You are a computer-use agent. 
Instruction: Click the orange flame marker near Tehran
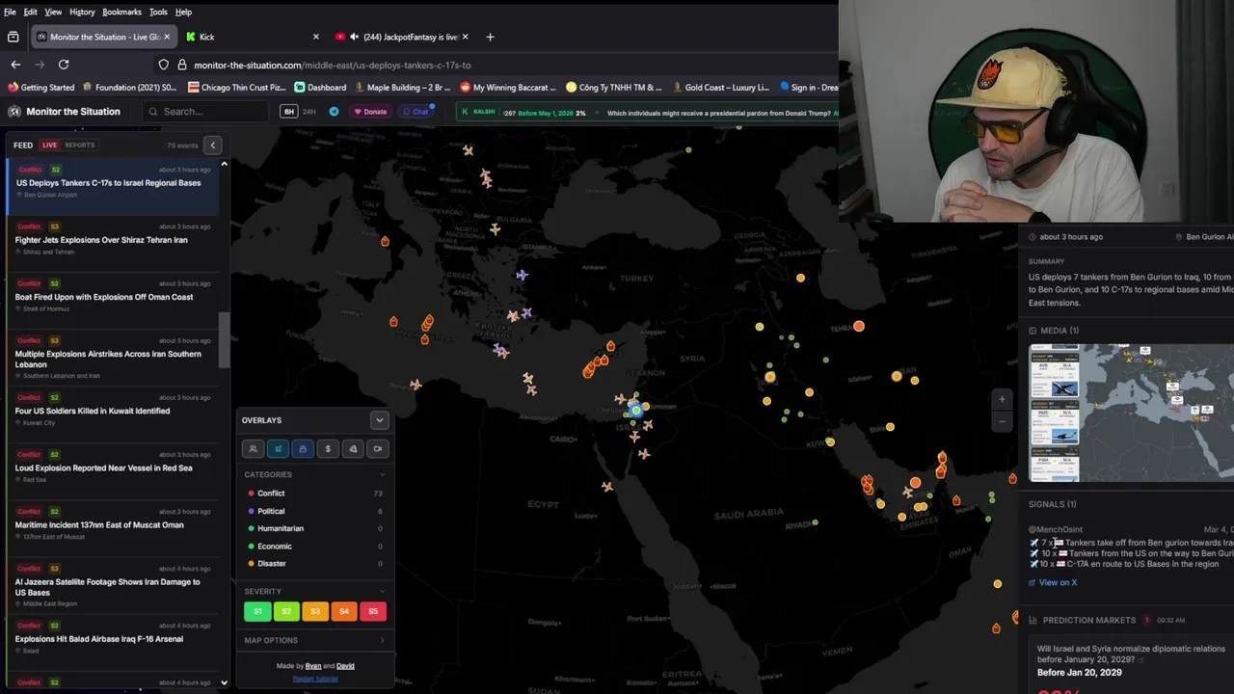859,326
